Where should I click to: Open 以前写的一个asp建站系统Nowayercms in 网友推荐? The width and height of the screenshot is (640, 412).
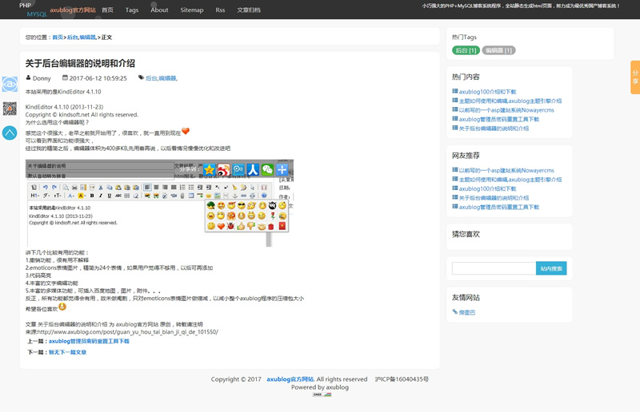point(506,170)
